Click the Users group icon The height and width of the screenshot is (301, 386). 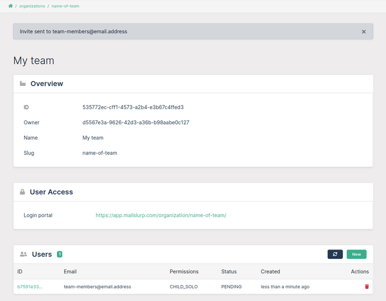click(x=23, y=254)
